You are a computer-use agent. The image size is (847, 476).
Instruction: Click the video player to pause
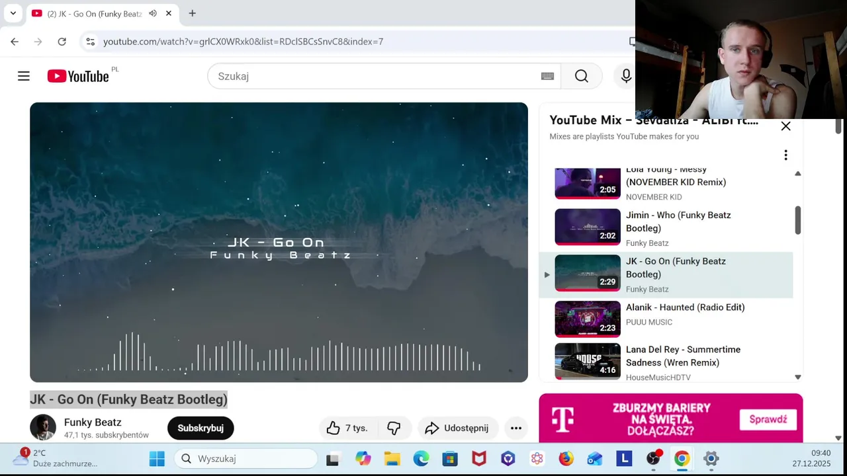coord(279,242)
